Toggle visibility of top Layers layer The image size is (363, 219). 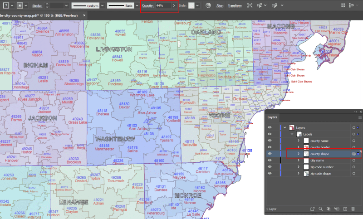270,127
